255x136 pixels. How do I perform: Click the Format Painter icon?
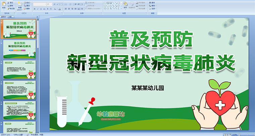[x=11, y=8]
